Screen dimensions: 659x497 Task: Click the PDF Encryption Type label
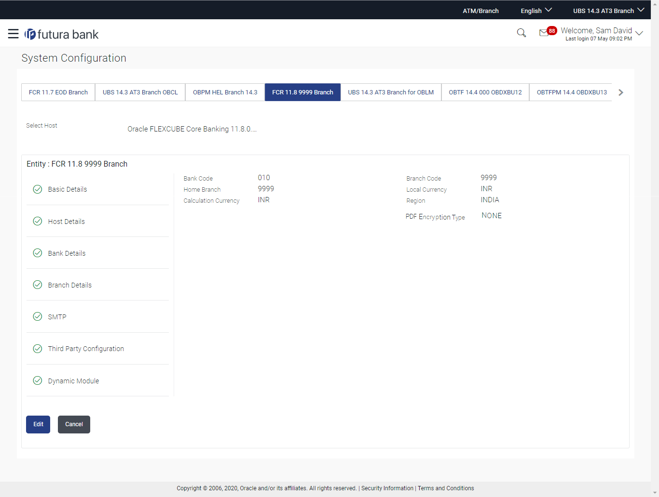coord(435,217)
